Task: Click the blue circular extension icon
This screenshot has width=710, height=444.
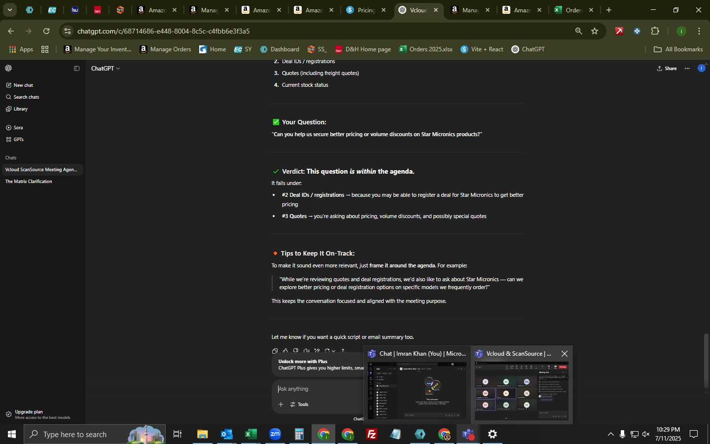Action: (x=637, y=31)
